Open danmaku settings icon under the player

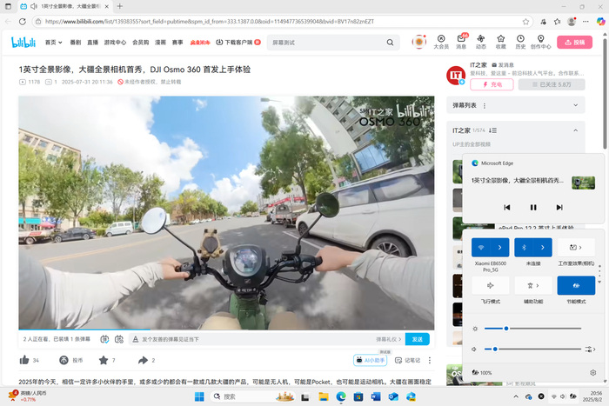click(x=119, y=339)
